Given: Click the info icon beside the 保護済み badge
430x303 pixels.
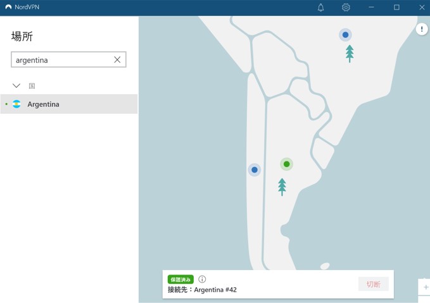Looking at the screenshot, I should pos(202,279).
